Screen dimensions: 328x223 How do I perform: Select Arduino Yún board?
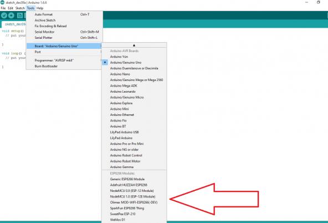point(134,57)
